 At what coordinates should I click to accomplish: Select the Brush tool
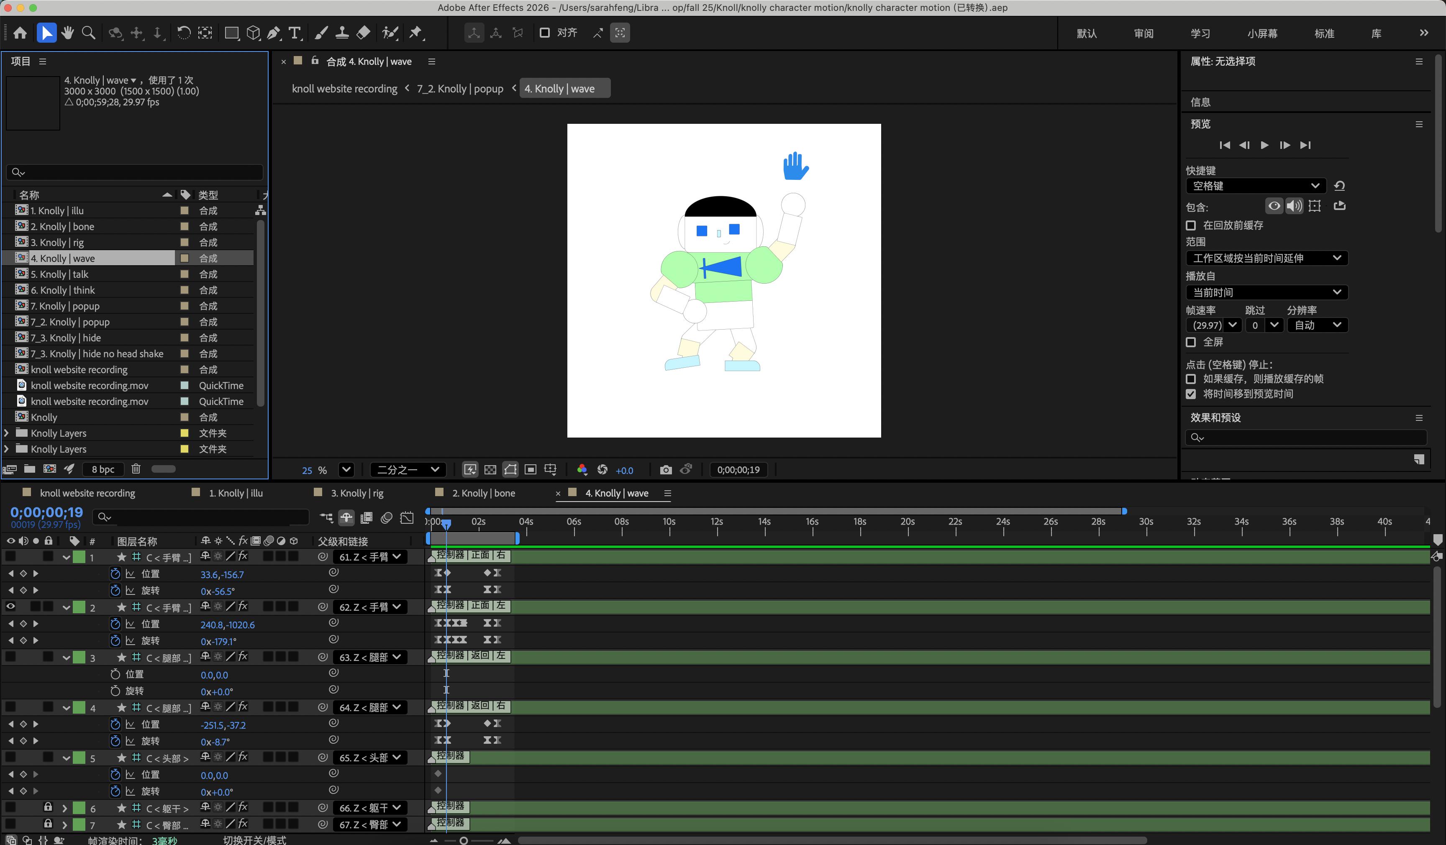[x=321, y=33]
